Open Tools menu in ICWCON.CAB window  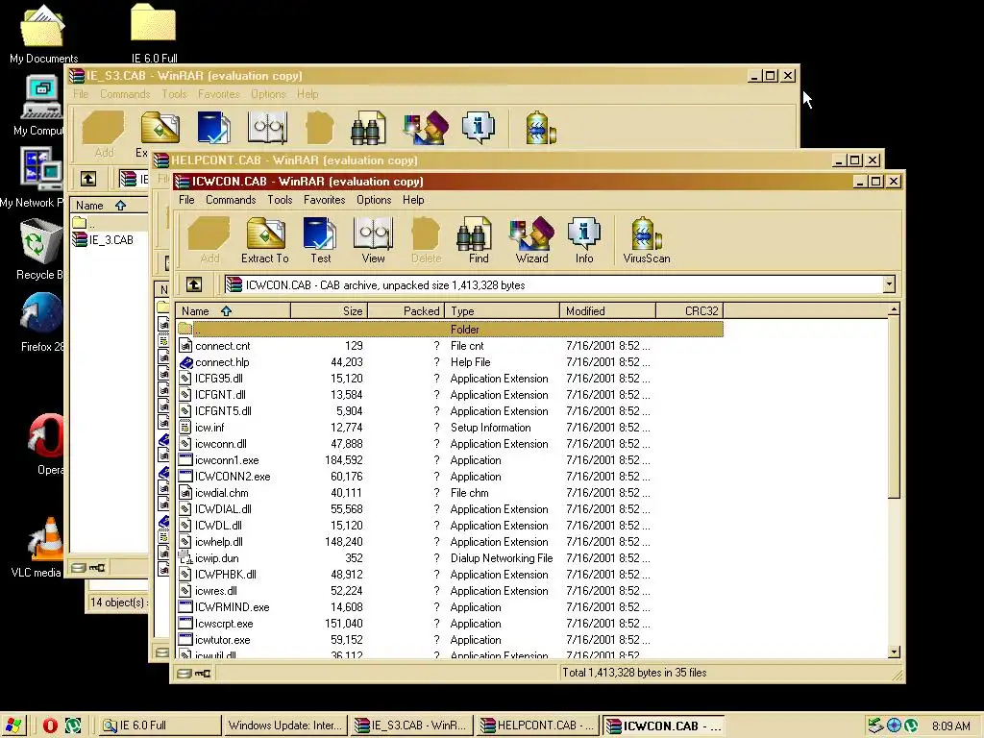pyautogui.click(x=280, y=200)
